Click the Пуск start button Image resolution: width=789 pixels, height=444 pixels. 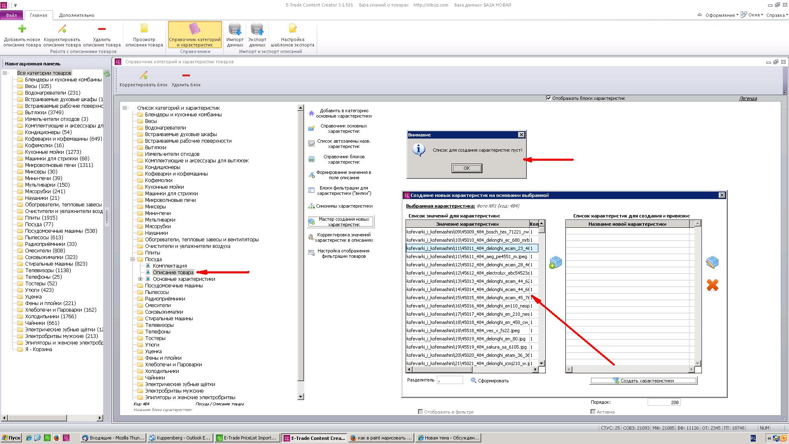pos(11,438)
